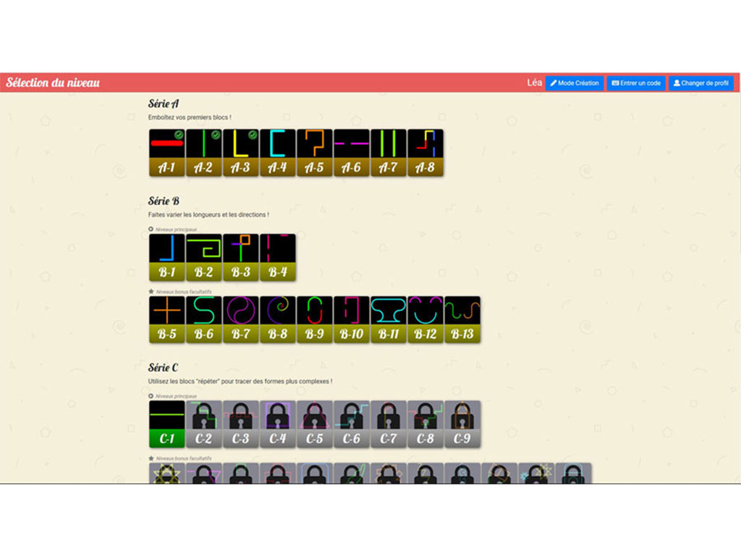
Task: Click the username Léa in the header
Action: 535,83
